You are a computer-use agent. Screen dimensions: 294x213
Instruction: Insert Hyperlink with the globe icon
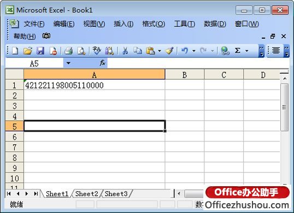coord(225,51)
